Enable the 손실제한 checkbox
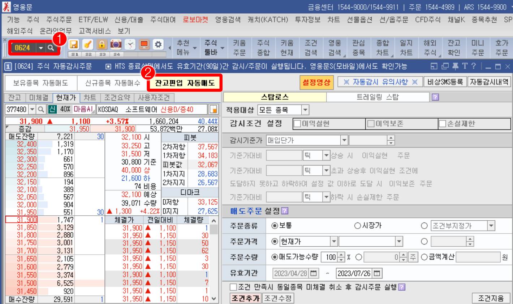The width and height of the screenshot is (513, 304). pos(443,124)
